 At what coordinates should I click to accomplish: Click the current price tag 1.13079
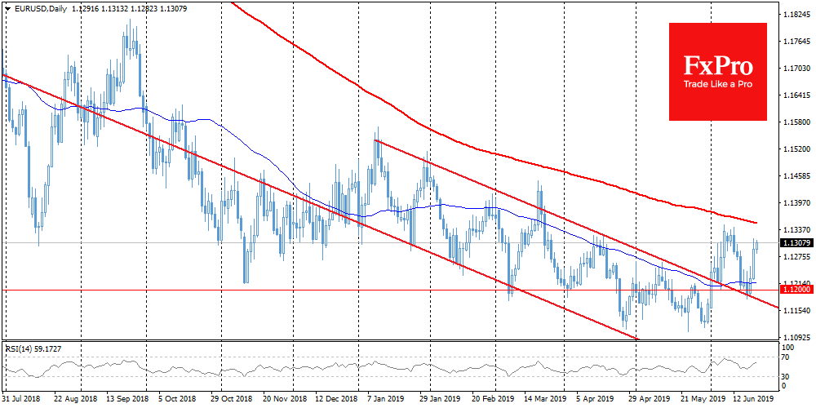coord(796,243)
